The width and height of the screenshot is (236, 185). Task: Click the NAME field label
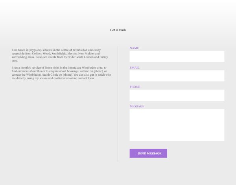point(134,48)
